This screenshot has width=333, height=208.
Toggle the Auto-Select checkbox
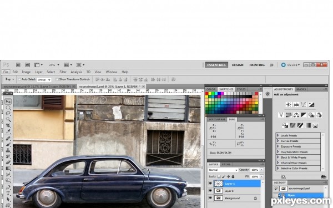coord(19,79)
